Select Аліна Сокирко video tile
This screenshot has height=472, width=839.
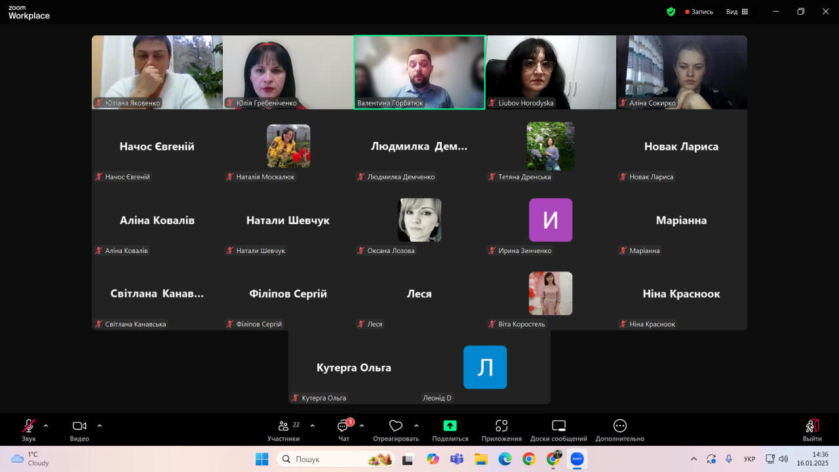pyautogui.click(x=682, y=72)
